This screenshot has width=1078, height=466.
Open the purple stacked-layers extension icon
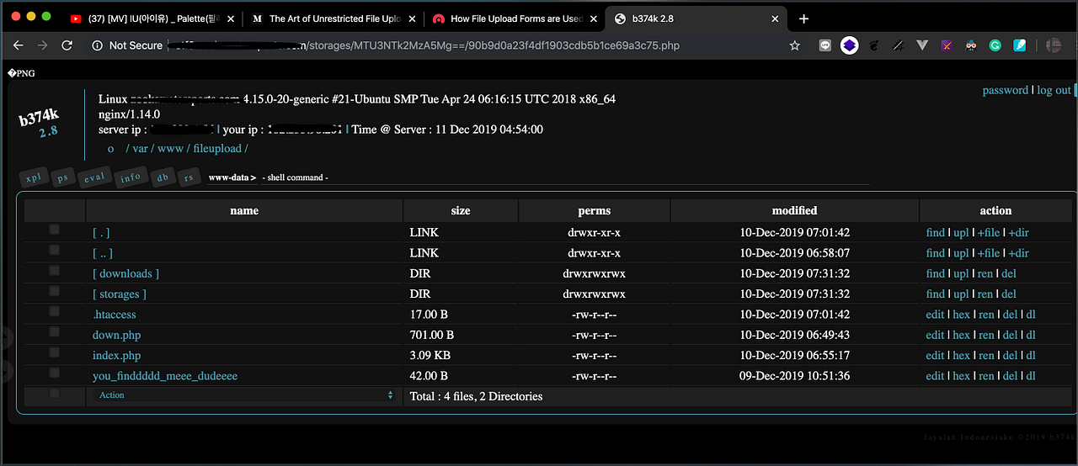point(850,45)
